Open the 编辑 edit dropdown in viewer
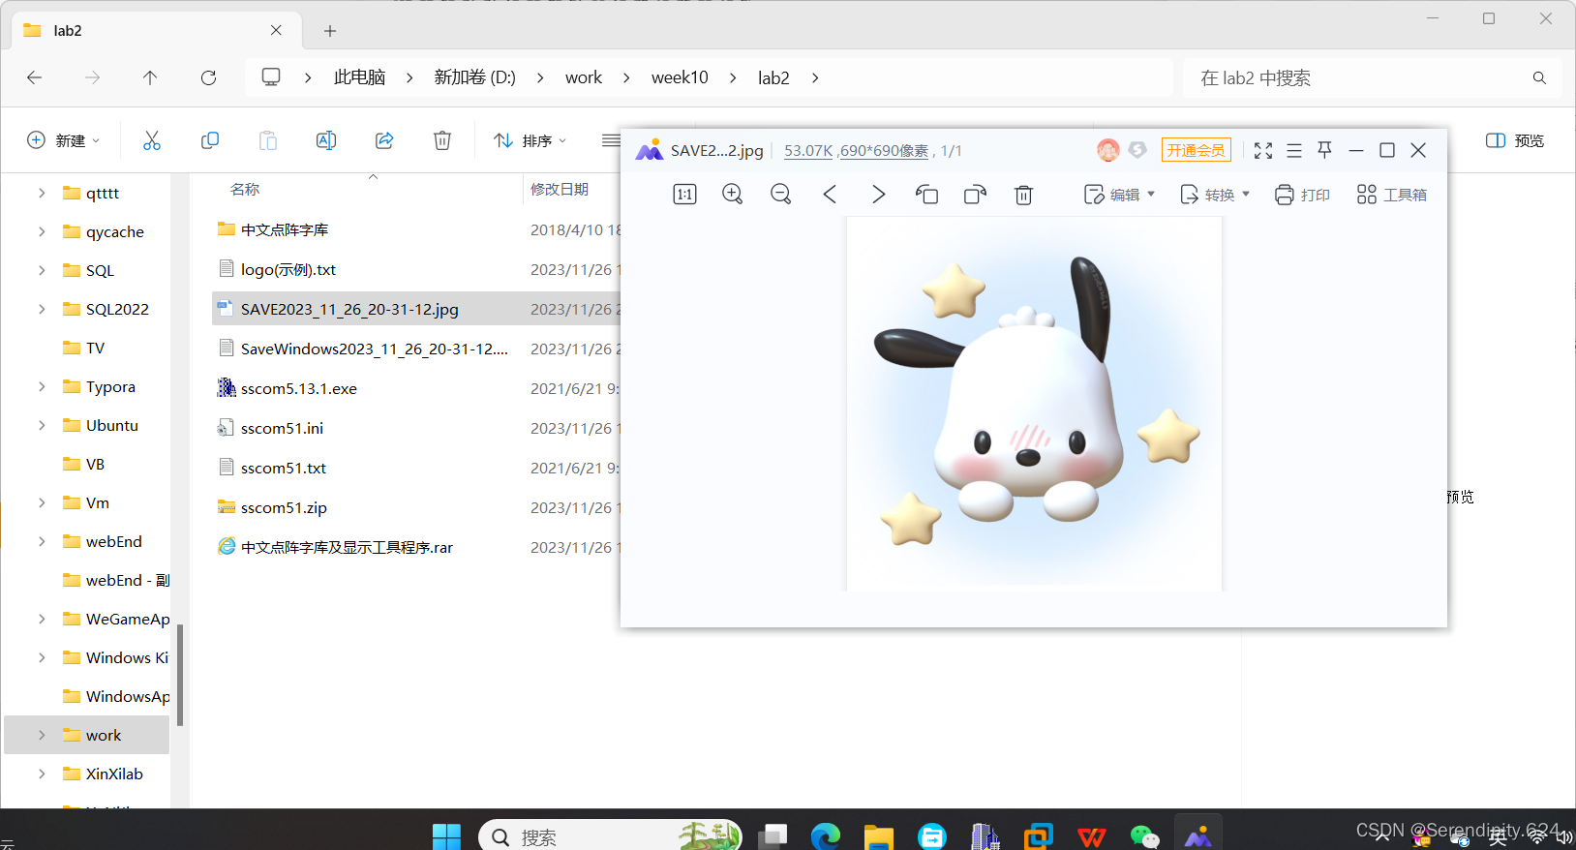This screenshot has width=1576, height=850. pyautogui.click(x=1119, y=195)
